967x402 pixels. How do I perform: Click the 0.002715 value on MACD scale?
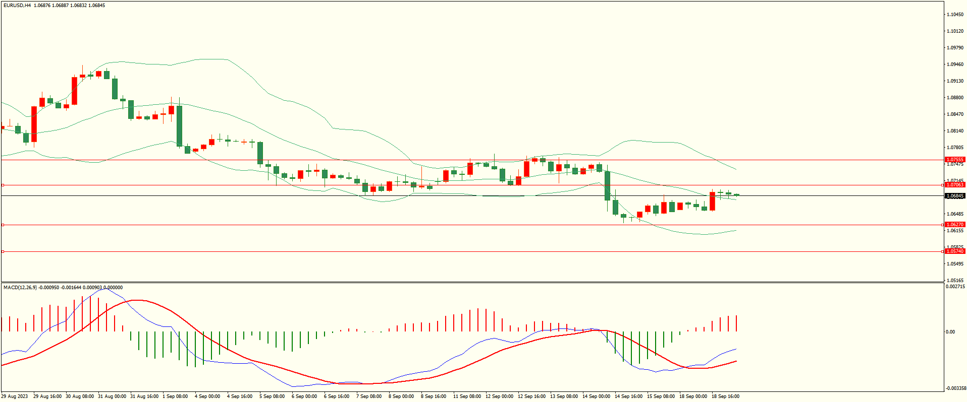[955, 287]
